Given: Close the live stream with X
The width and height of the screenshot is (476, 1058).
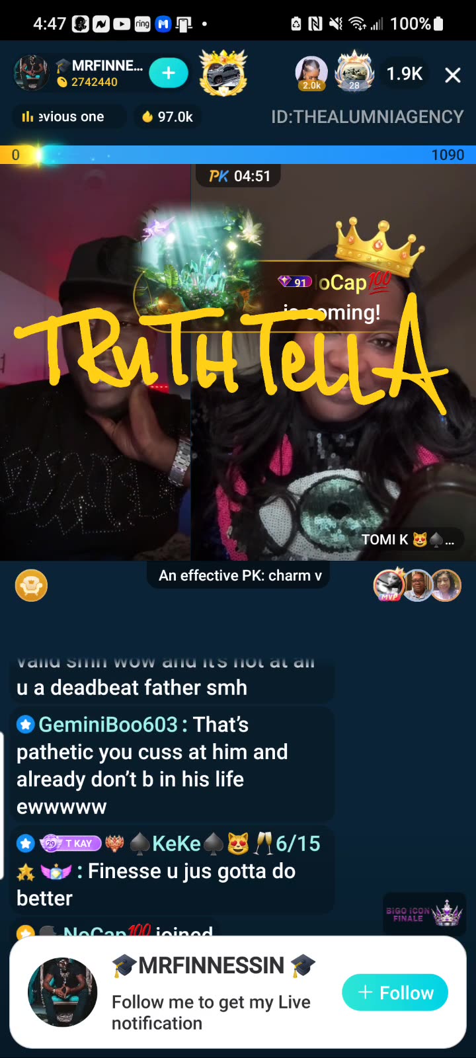Looking at the screenshot, I should tap(453, 75).
